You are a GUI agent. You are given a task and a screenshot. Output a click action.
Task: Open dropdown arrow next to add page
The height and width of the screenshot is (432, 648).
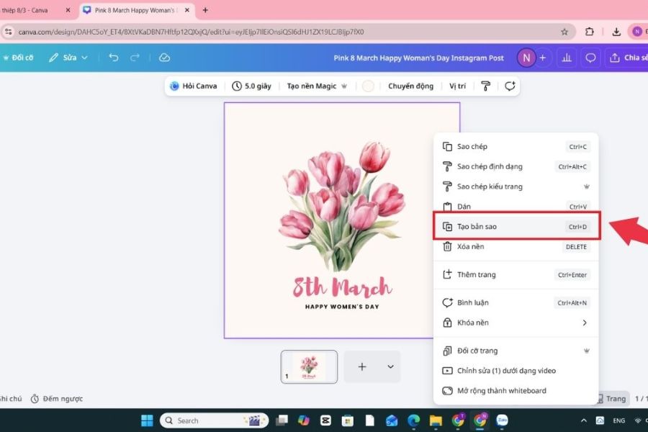[390, 366]
